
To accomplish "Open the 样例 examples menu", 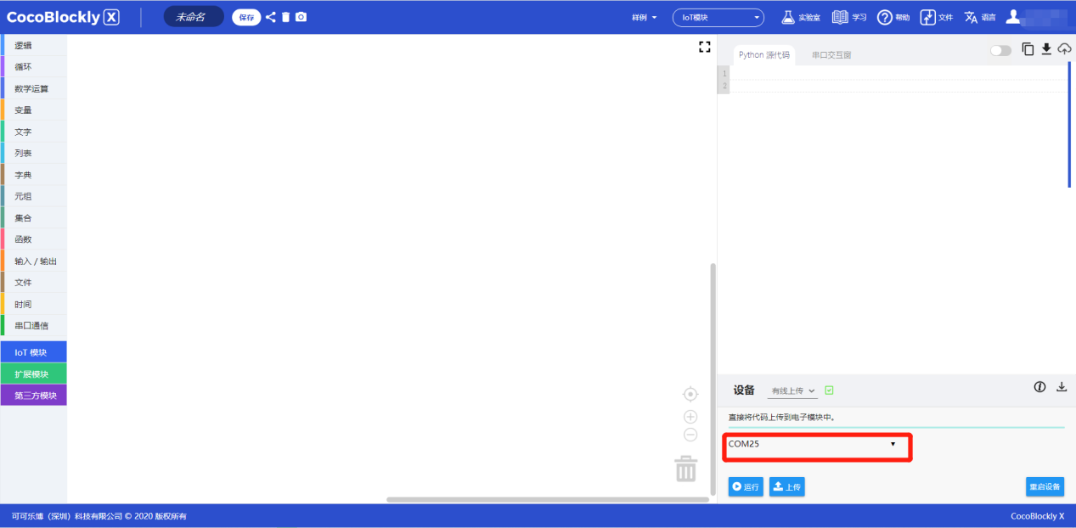I will tap(644, 17).
